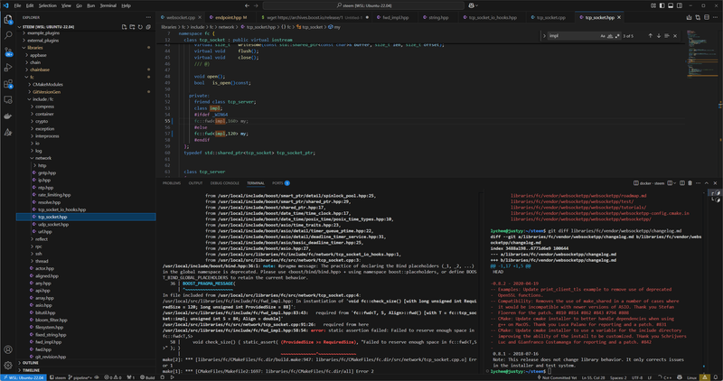Switch to tcp_socket.cpp editor tab
The image size is (723, 381).
pyautogui.click(x=550, y=17)
